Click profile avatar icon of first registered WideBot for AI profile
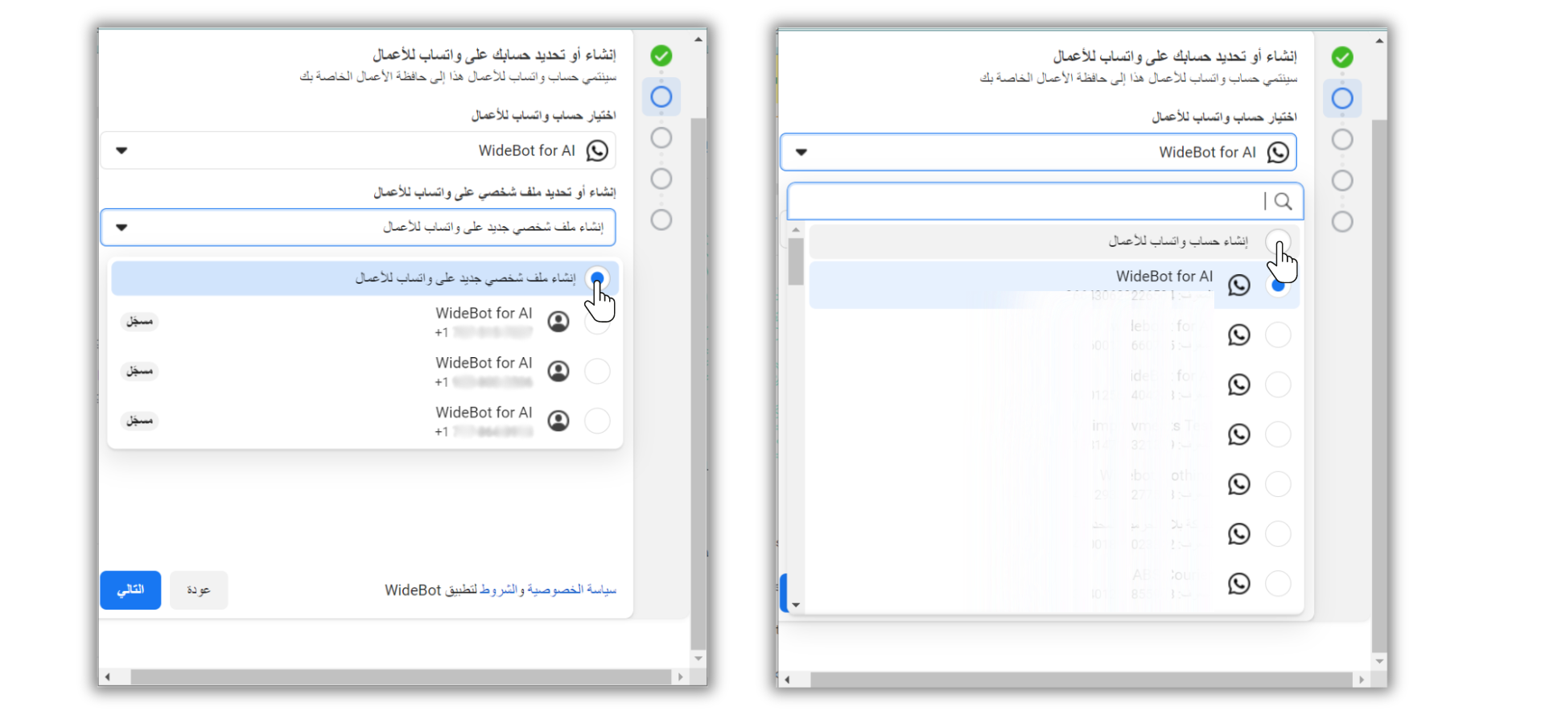The width and height of the screenshot is (1545, 715). coord(558,322)
